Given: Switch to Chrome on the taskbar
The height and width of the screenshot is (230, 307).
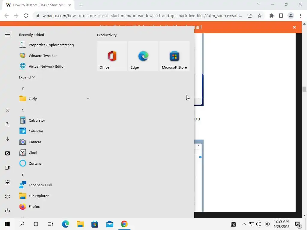Looking at the screenshot, I should coord(124,224).
